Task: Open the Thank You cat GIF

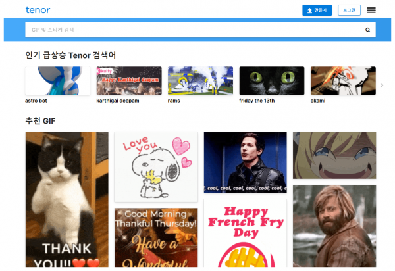Action: pyautogui.click(x=67, y=199)
